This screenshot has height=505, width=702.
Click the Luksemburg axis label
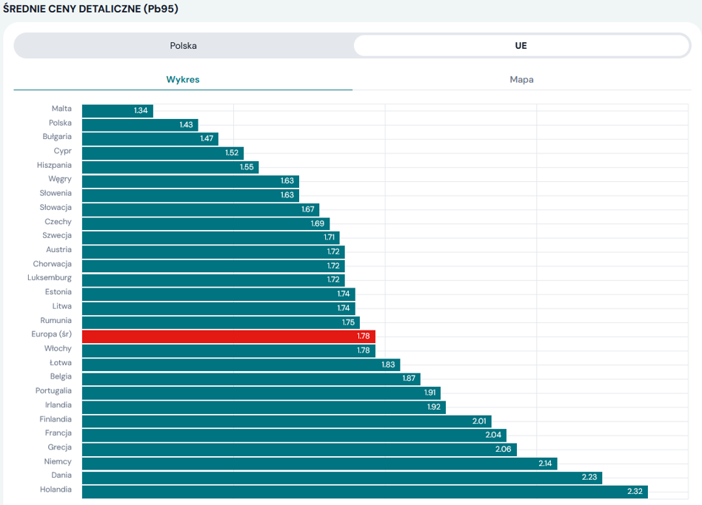point(50,278)
